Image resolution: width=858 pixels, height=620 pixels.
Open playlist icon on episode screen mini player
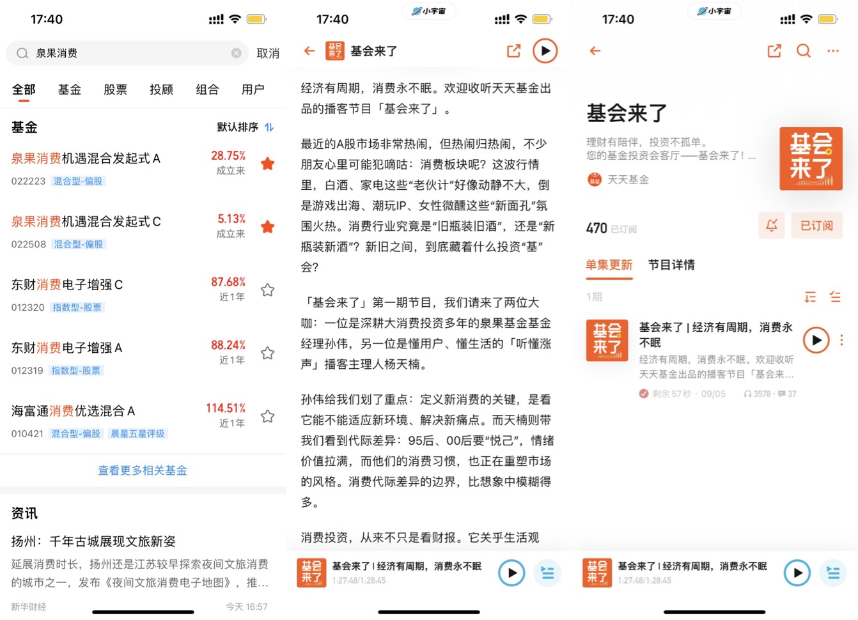[x=548, y=573]
